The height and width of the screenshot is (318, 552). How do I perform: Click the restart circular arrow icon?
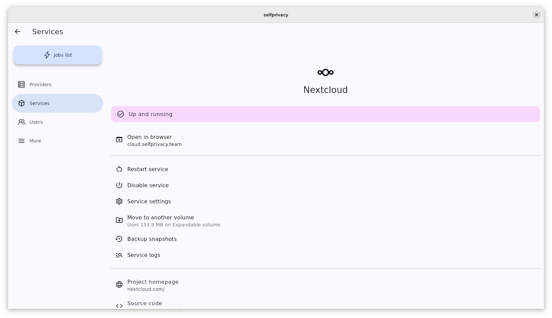[119, 169]
